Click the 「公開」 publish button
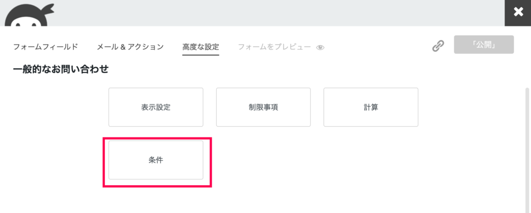The width and height of the screenshot is (531, 213). [x=484, y=44]
